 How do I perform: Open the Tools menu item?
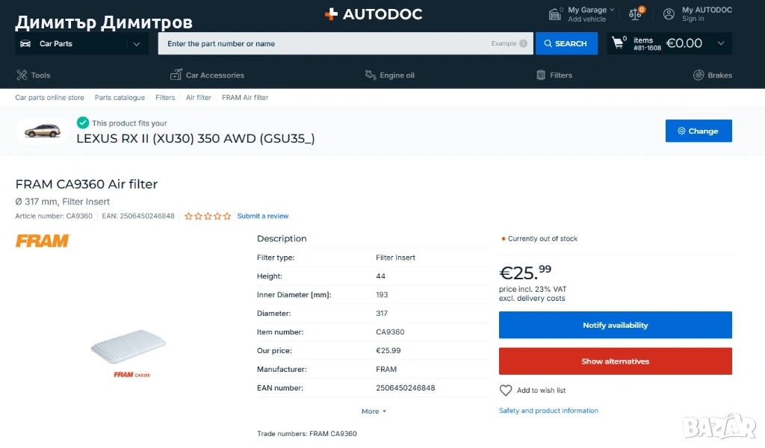pos(34,75)
